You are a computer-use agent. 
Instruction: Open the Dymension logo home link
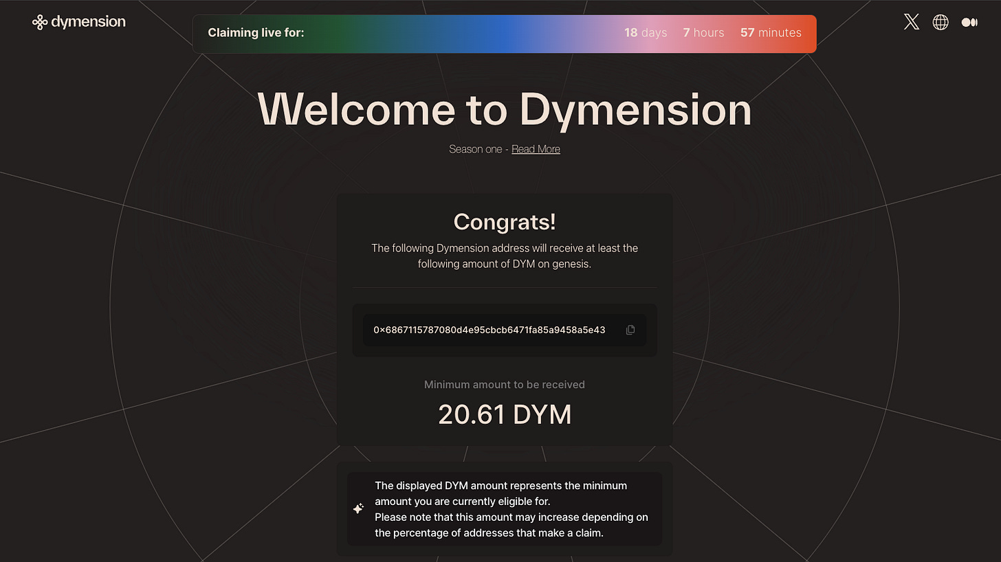pyautogui.click(x=79, y=22)
